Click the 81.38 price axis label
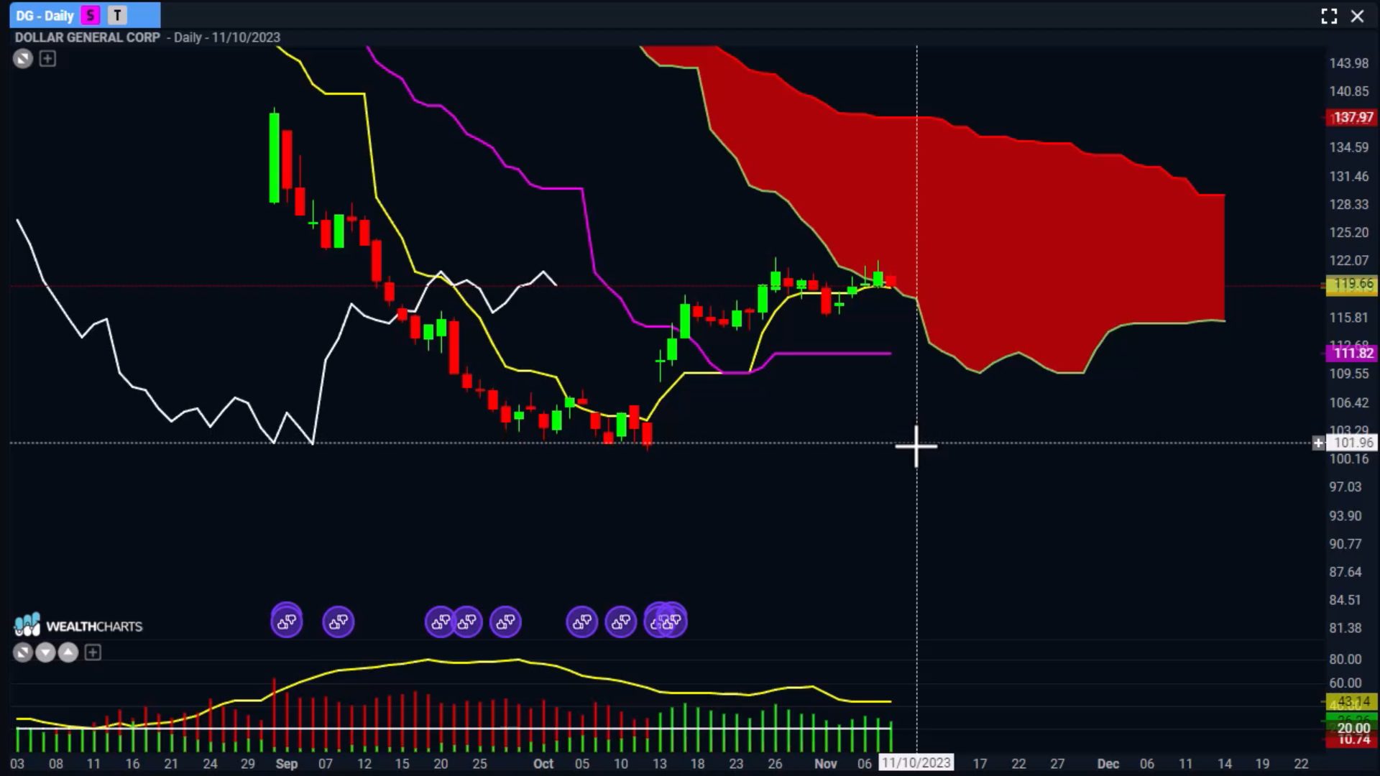The width and height of the screenshot is (1380, 776). 1345,628
